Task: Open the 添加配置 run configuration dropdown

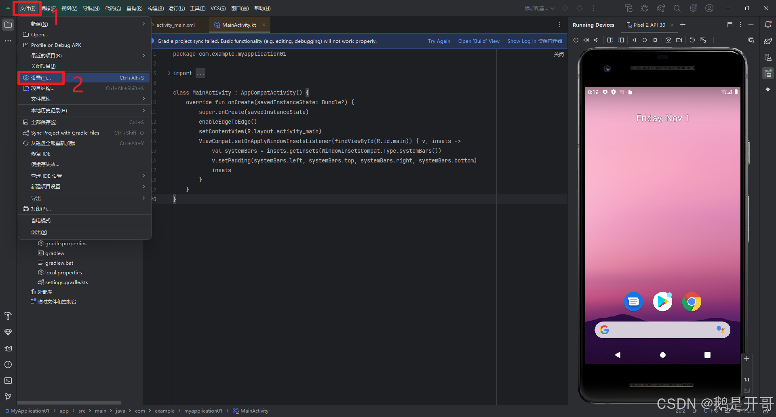Action: coord(540,8)
